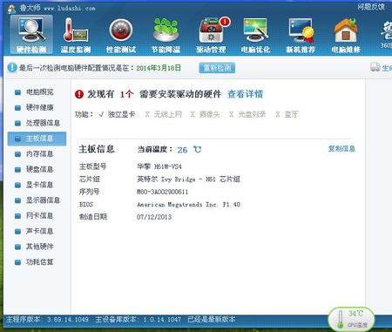Click the 摄像头 feature label
Screen dimensions: 392x332
click(x=209, y=114)
